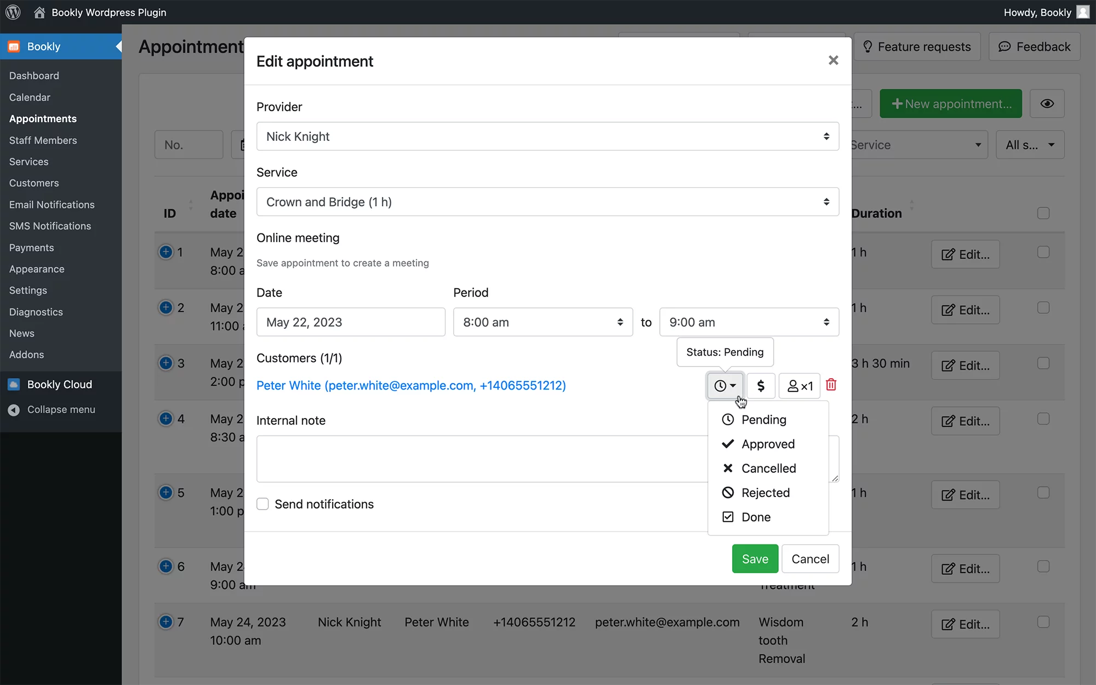Tick the select-all checkbox in table header

click(x=1043, y=213)
